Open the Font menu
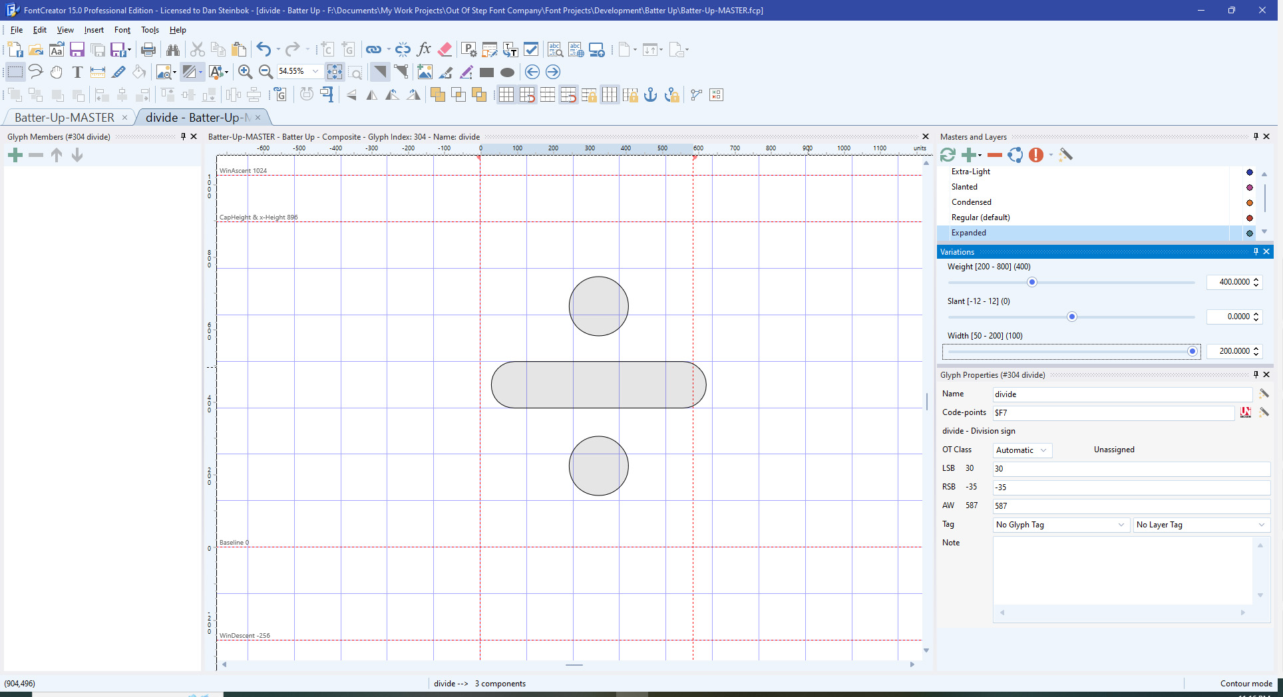The image size is (1283, 697). point(122,30)
